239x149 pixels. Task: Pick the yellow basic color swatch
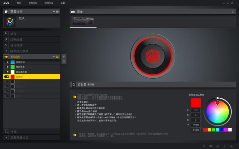209,130
